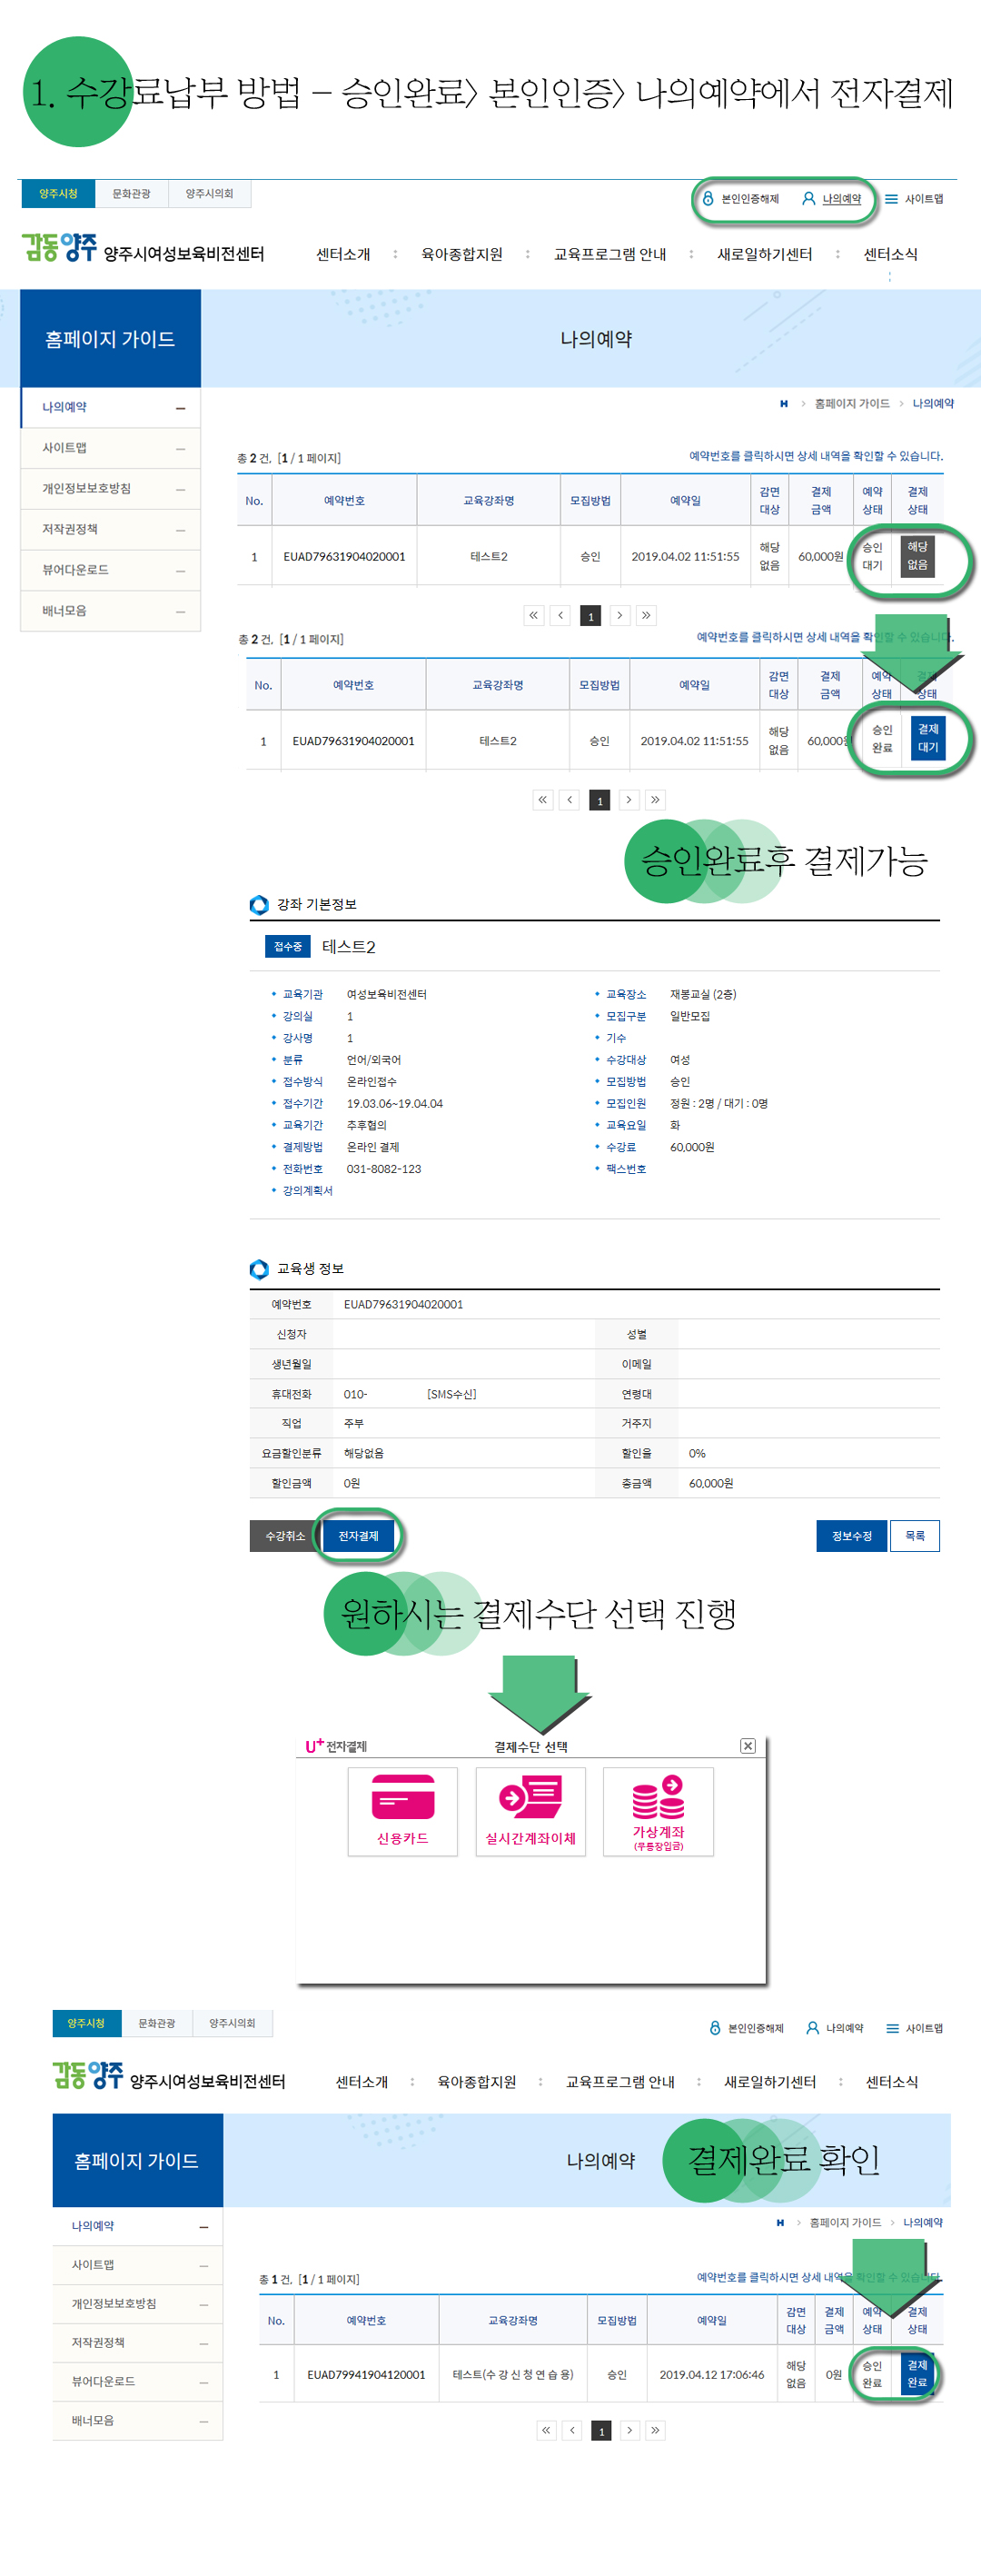Go to last page under the 승인대기 table
This screenshot has width=981, height=2576.
click(646, 615)
